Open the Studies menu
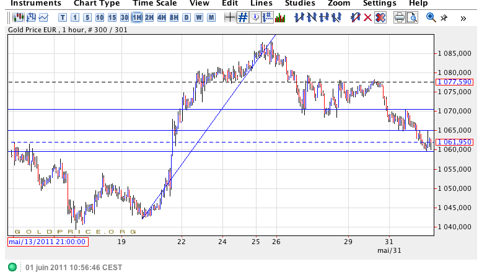 point(300,3)
